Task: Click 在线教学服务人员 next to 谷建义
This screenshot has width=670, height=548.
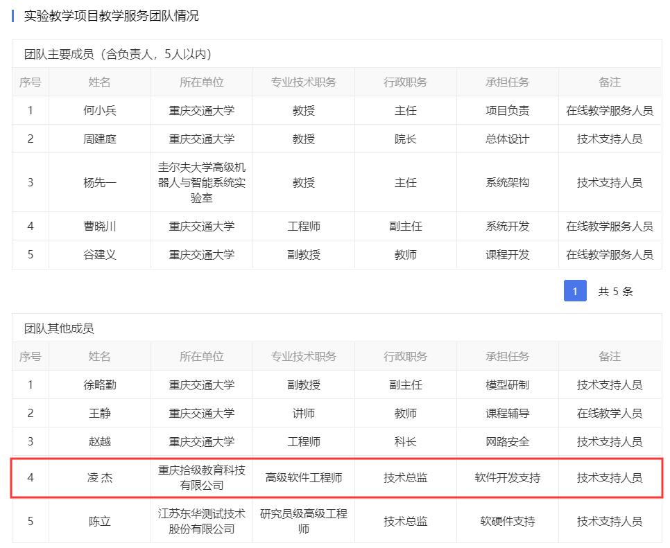Action: tap(608, 254)
